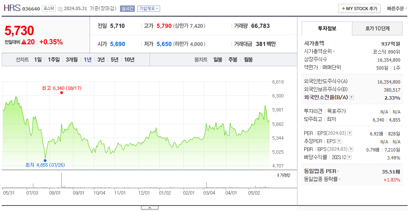Click help icon next to PBR BPS
The height and width of the screenshot is (211, 409).
[x=351, y=149]
